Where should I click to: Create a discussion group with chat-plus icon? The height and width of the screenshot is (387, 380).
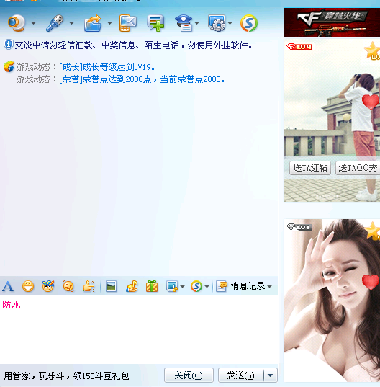point(155,23)
